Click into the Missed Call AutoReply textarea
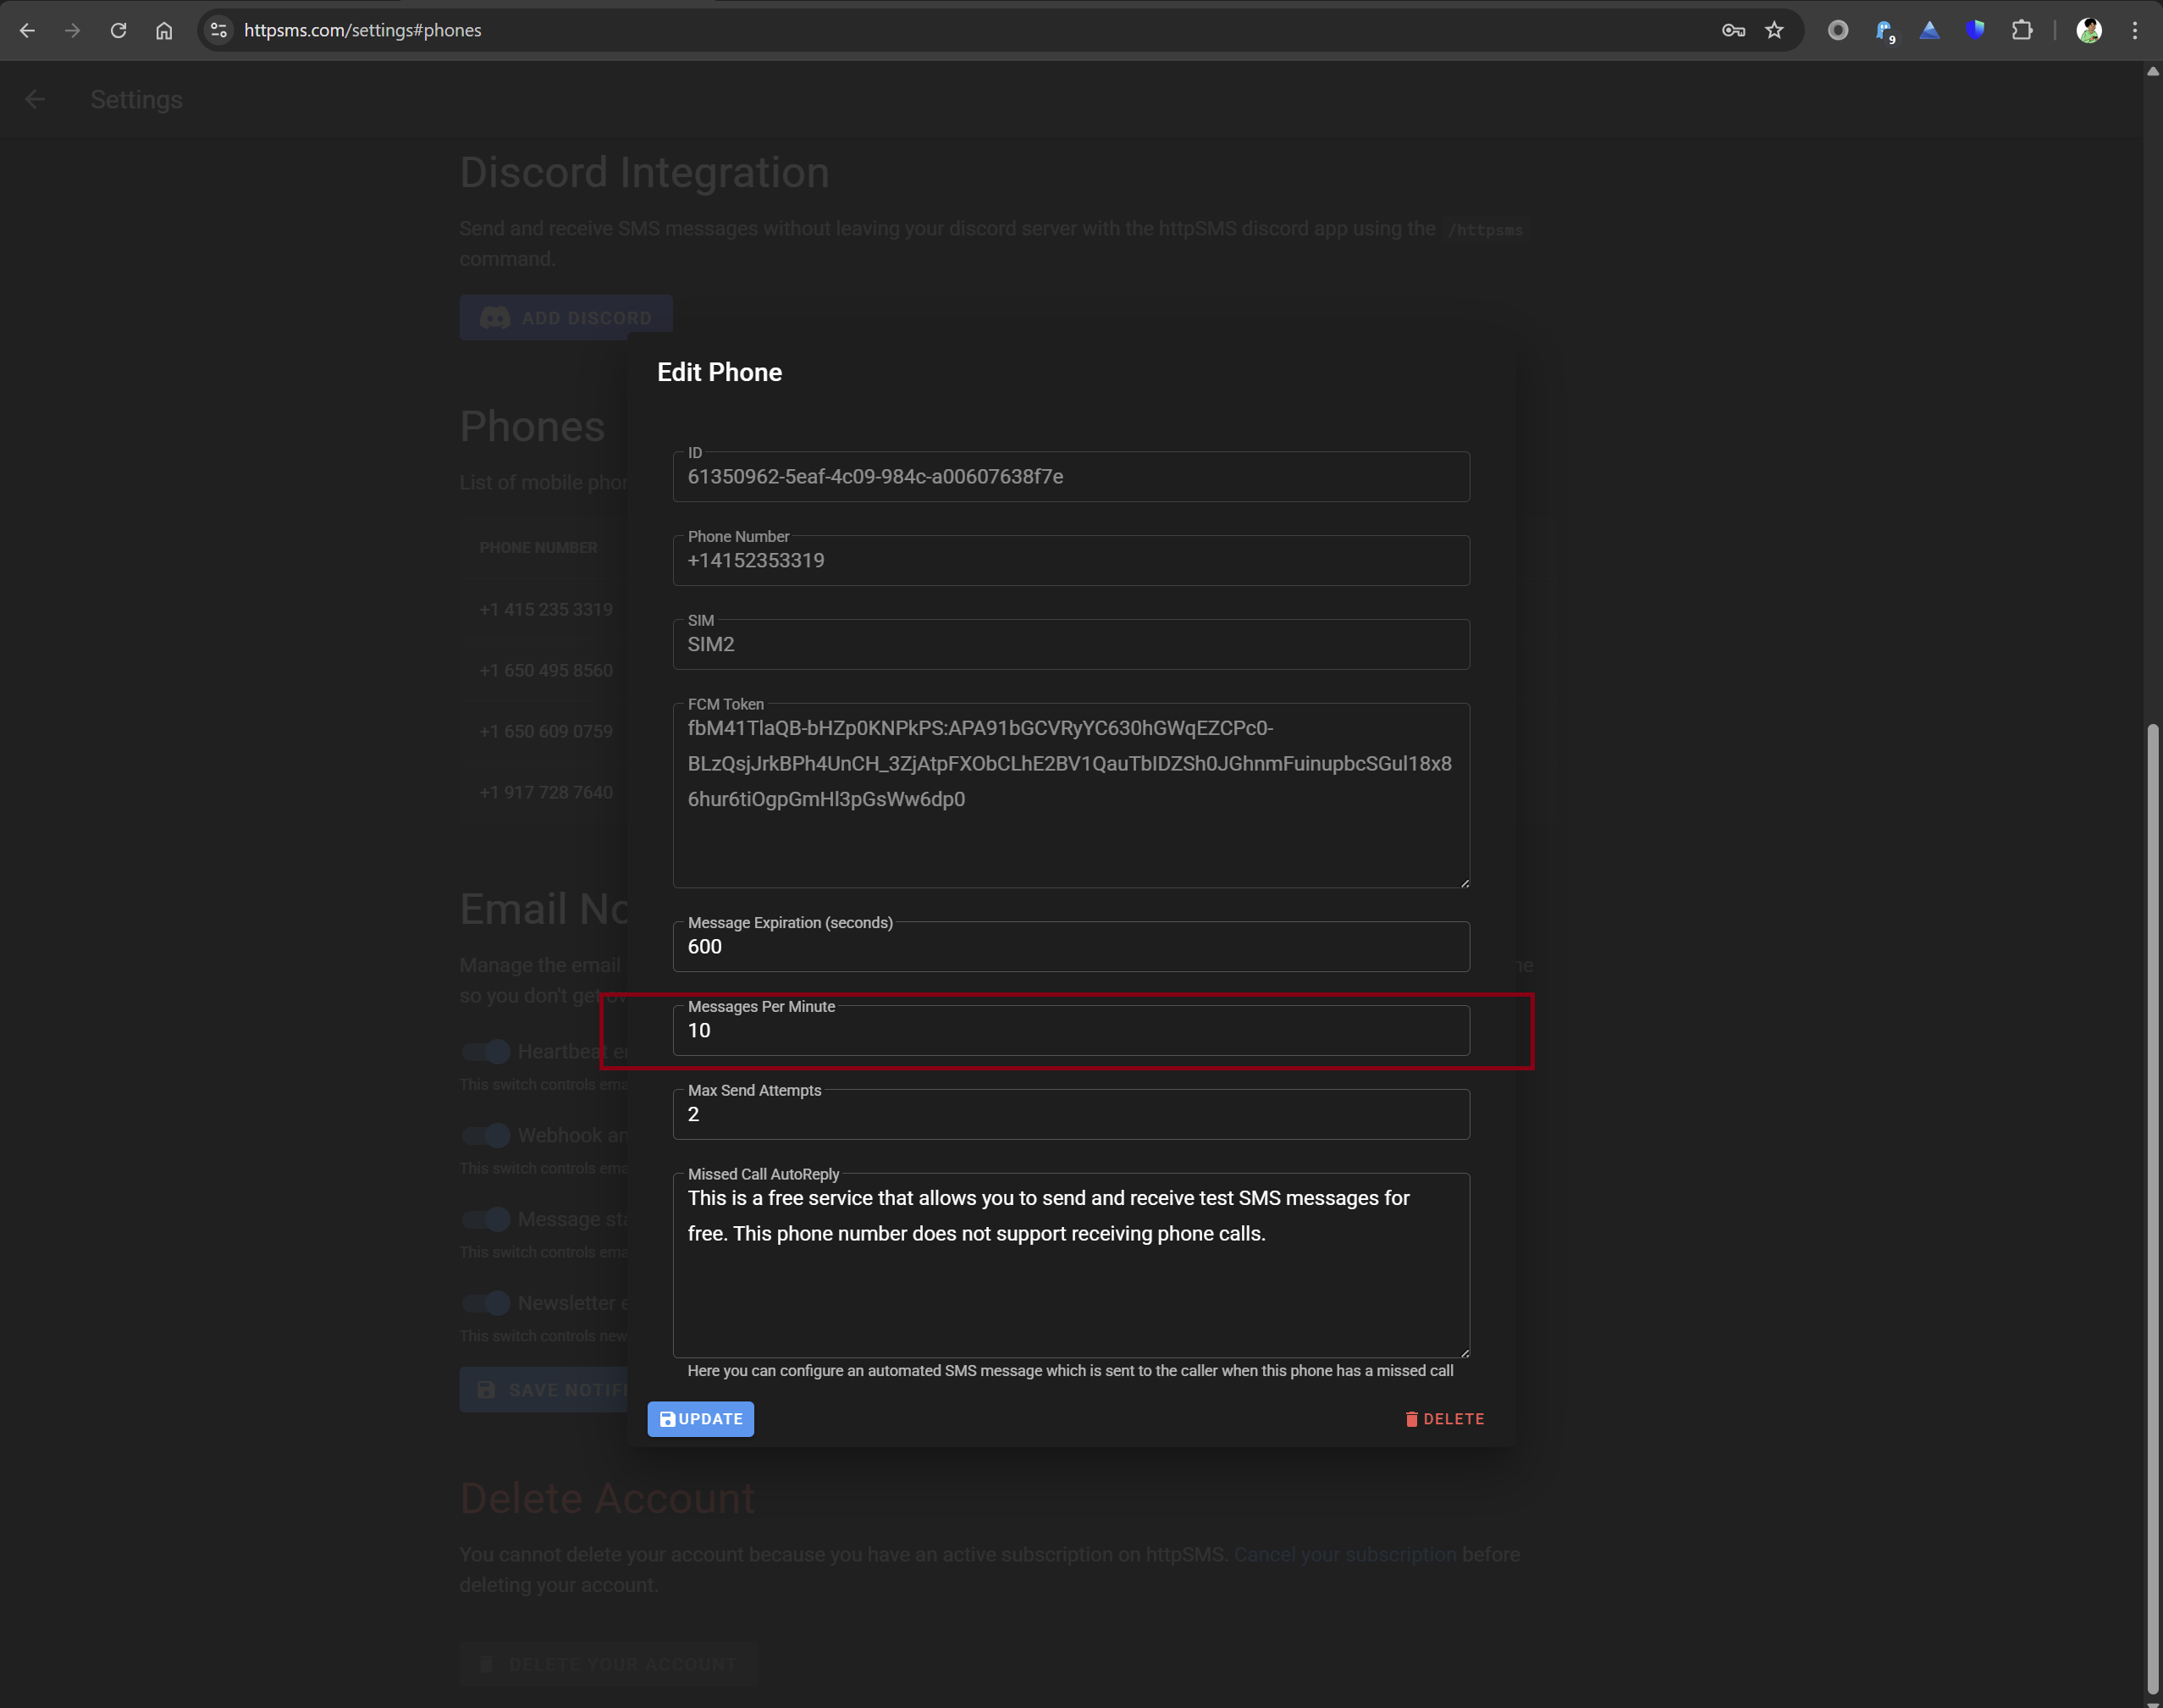Viewport: 2163px width, 1708px height. tap(1071, 1270)
